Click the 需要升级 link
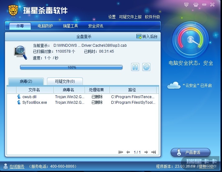The height and width of the screenshot is (172, 222). click(206, 167)
